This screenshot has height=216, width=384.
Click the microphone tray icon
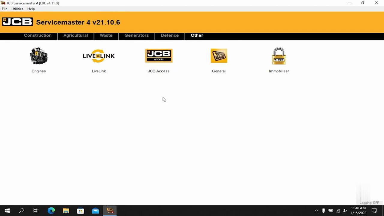[x=323, y=211]
